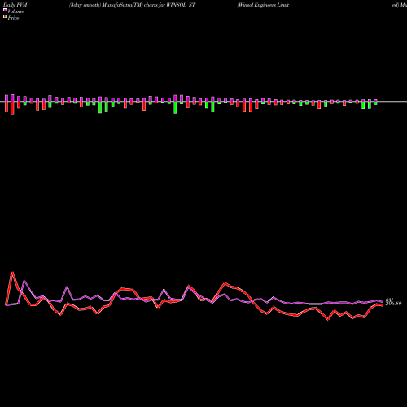Image resolution: width=407 pixels, height=407 pixels.
Task: Click the 'Daily PVM' title text
Action: (x=15, y=5)
